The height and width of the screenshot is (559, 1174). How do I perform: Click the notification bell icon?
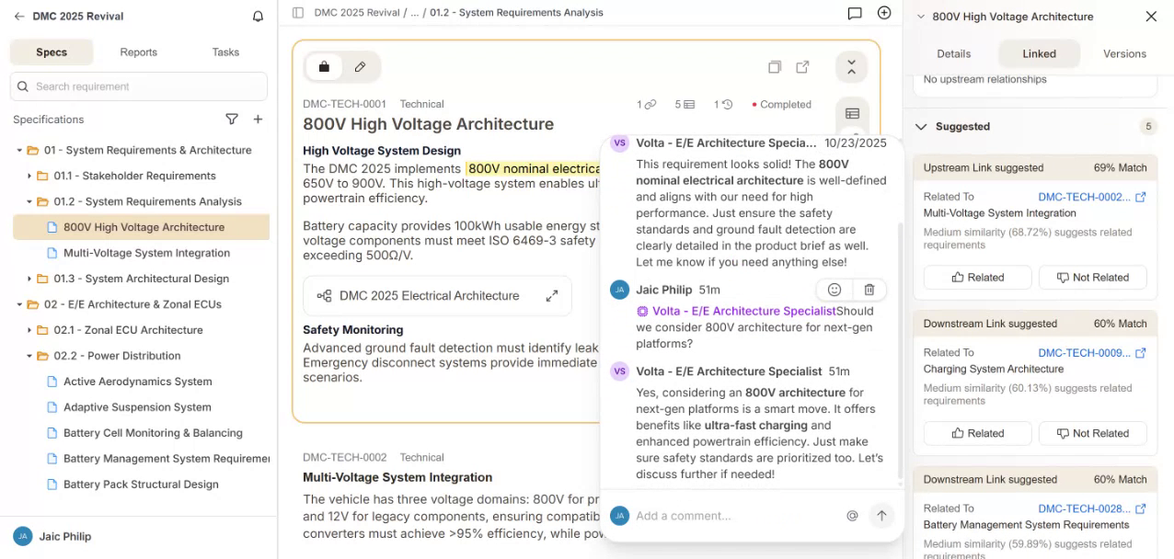tap(258, 17)
